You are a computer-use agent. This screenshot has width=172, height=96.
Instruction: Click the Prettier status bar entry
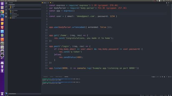(x=166, y=95)
